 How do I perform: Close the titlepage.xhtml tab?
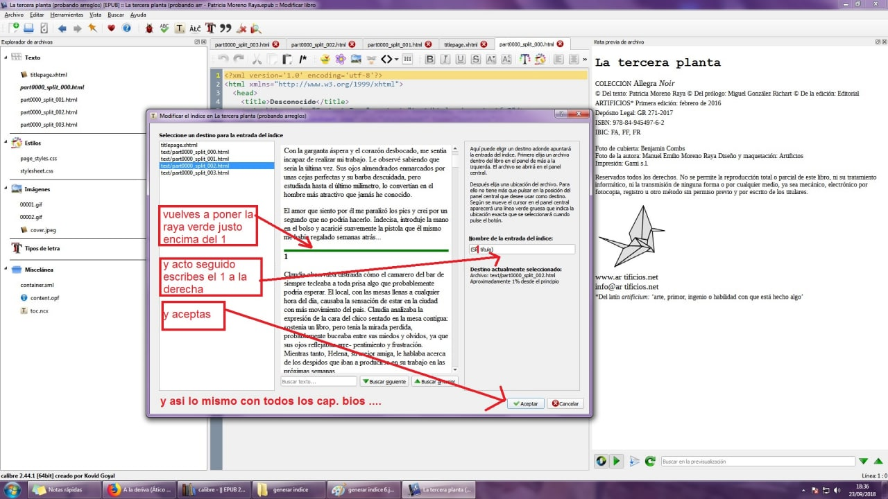[x=484, y=44]
